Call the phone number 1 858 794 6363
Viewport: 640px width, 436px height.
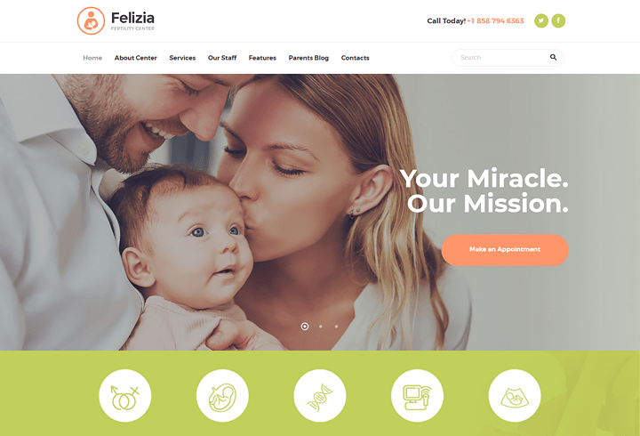tap(495, 20)
